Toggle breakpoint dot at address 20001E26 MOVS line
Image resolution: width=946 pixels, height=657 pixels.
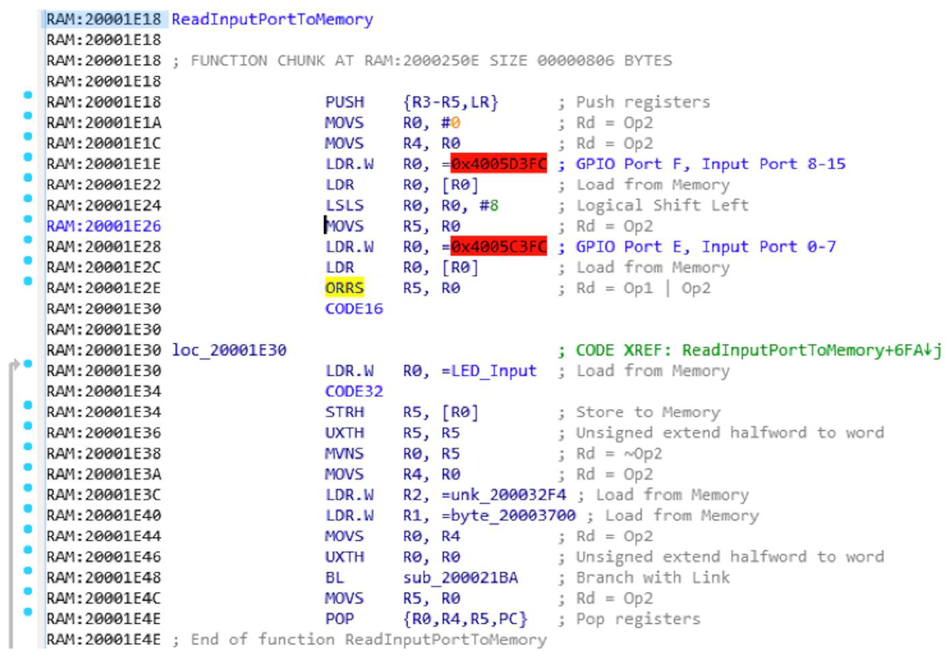pyautogui.click(x=28, y=219)
